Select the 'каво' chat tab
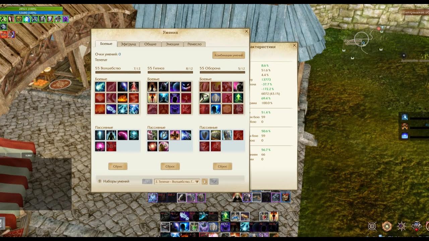This screenshot has width=429, height=241. (x=29, y=155)
